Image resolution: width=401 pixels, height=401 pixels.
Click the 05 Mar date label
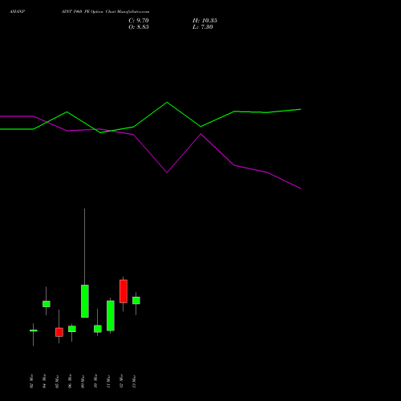tap(57, 381)
